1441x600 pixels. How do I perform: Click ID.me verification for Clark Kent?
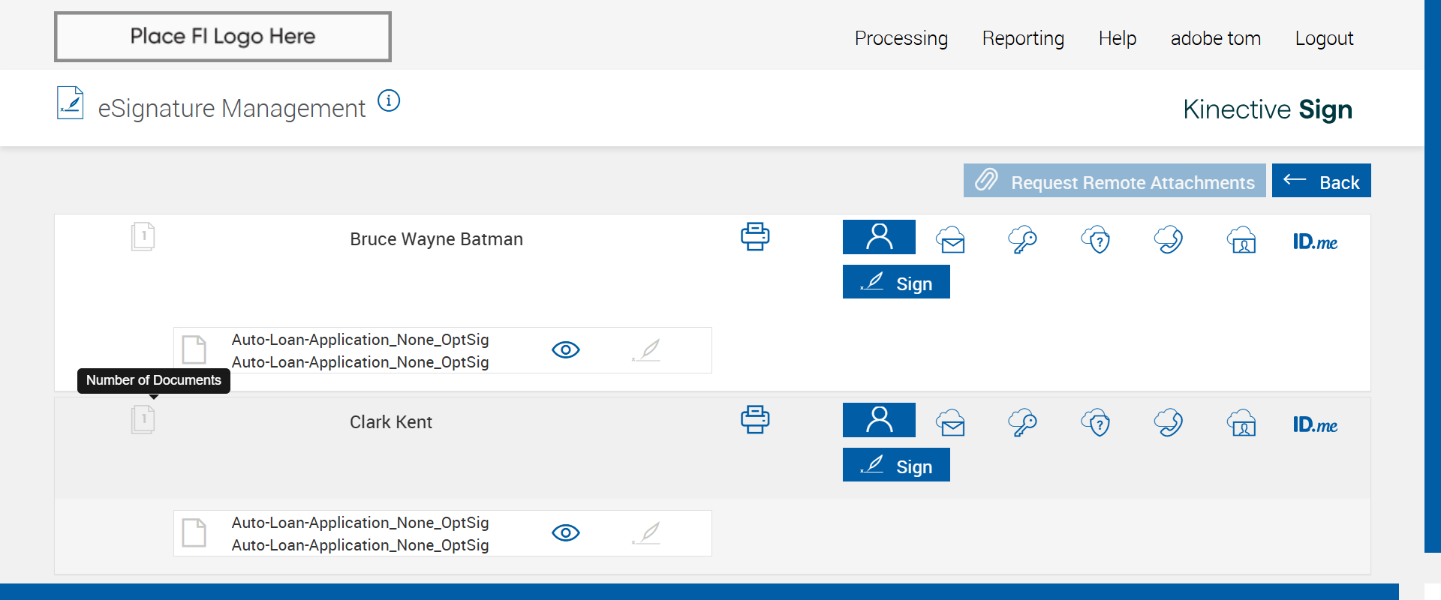point(1315,424)
